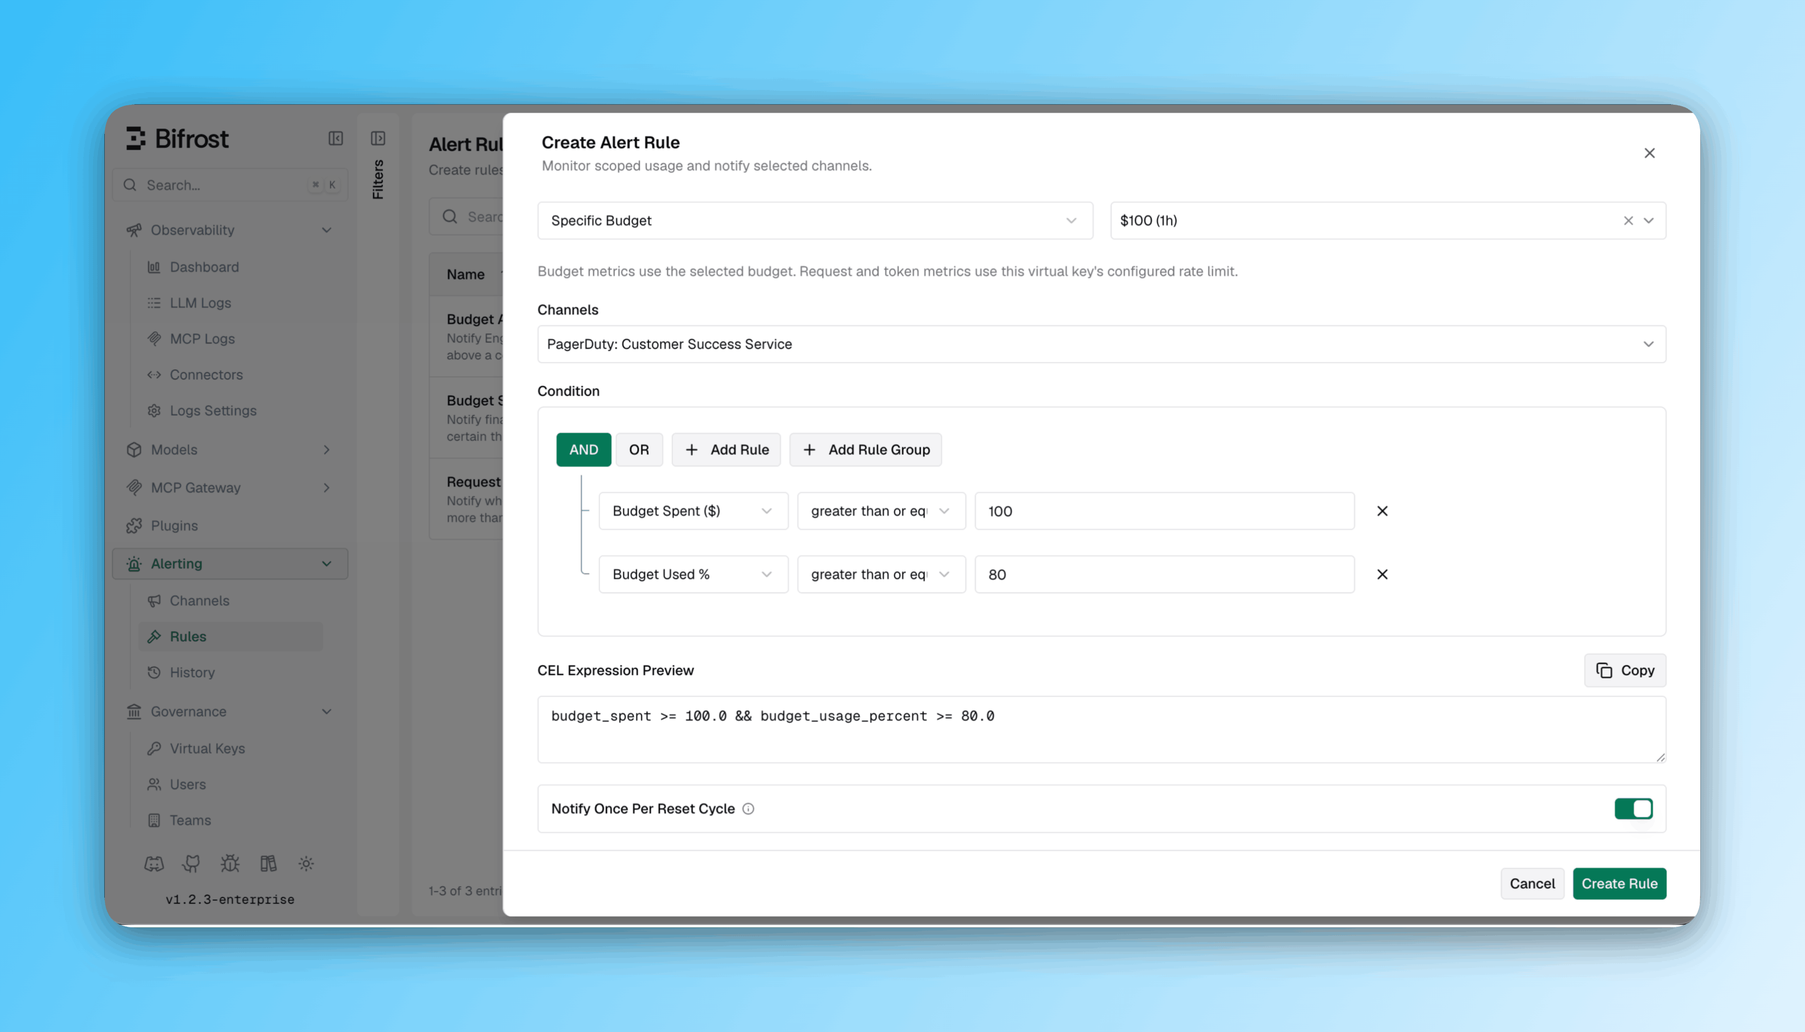Open the Discord icon in sidebar footer

(154, 863)
